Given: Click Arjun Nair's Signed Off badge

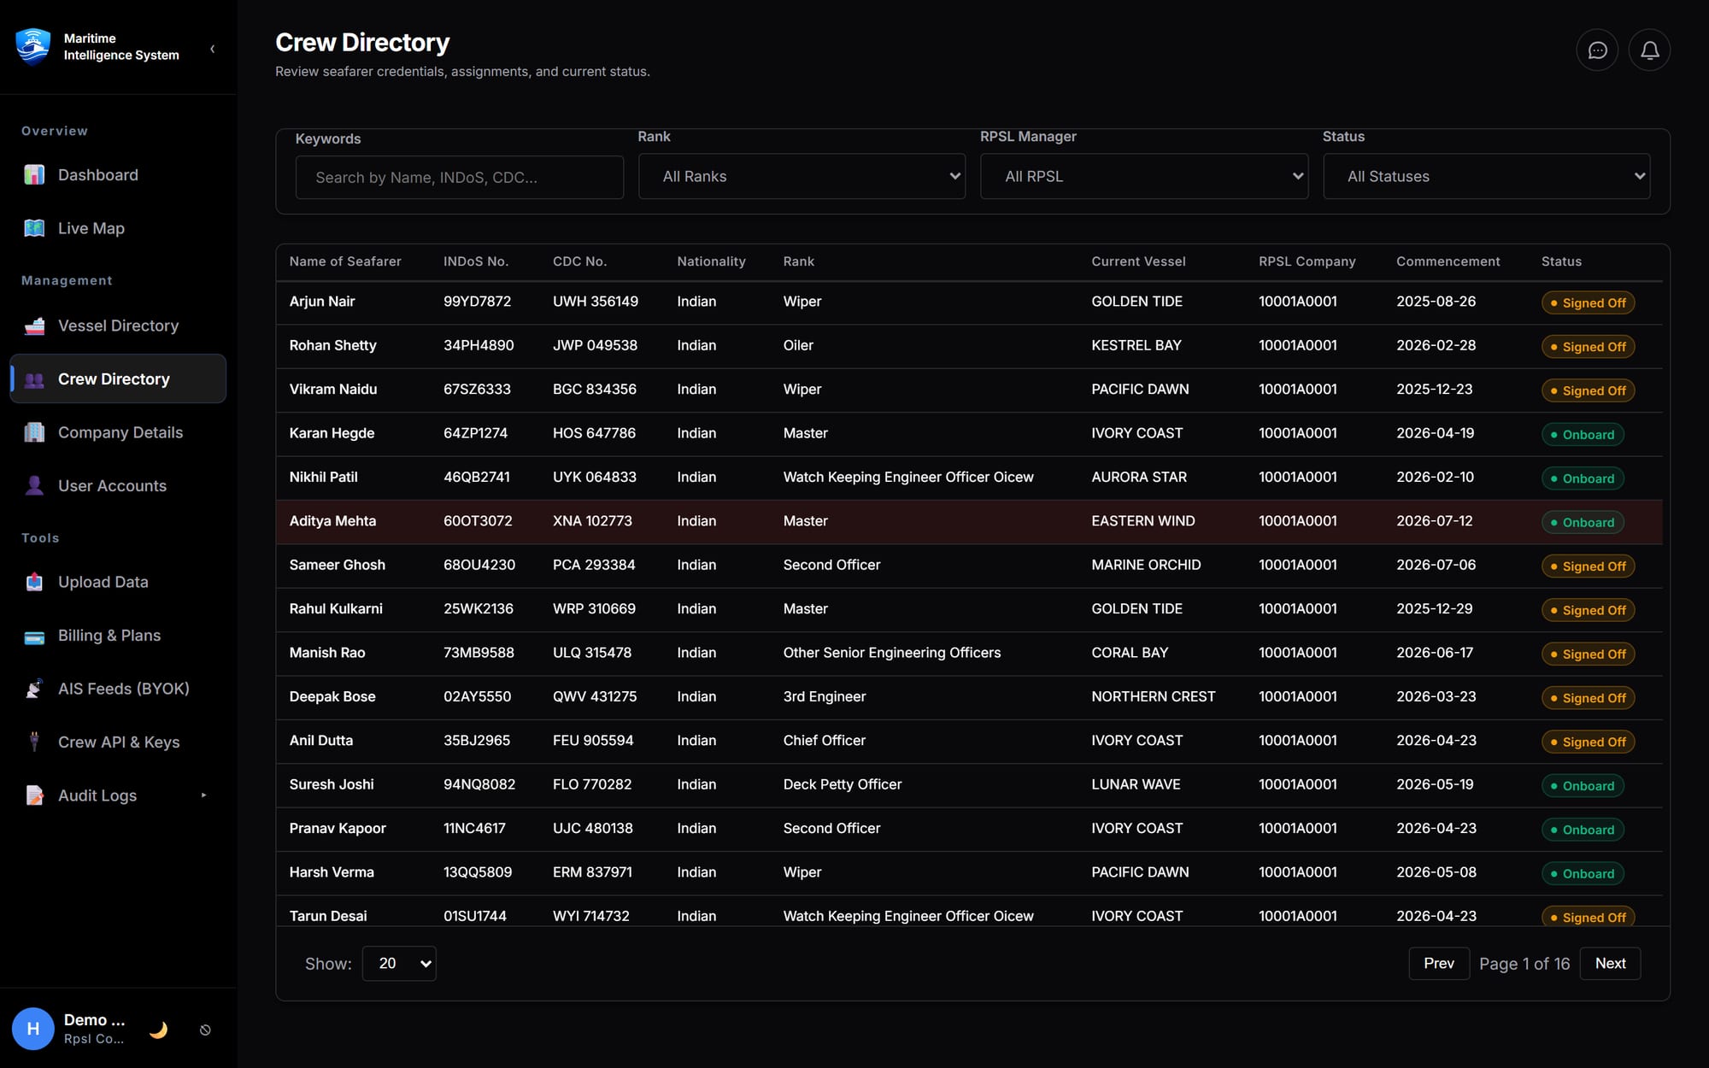Looking at the screenshot, I should point(1588,302).
